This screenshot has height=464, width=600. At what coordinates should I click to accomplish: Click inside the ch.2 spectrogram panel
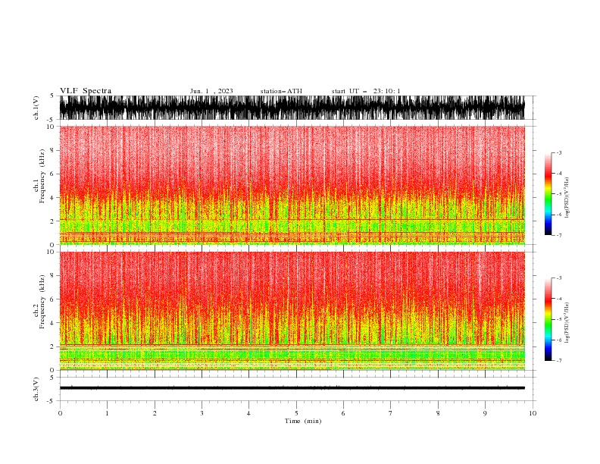292,311
